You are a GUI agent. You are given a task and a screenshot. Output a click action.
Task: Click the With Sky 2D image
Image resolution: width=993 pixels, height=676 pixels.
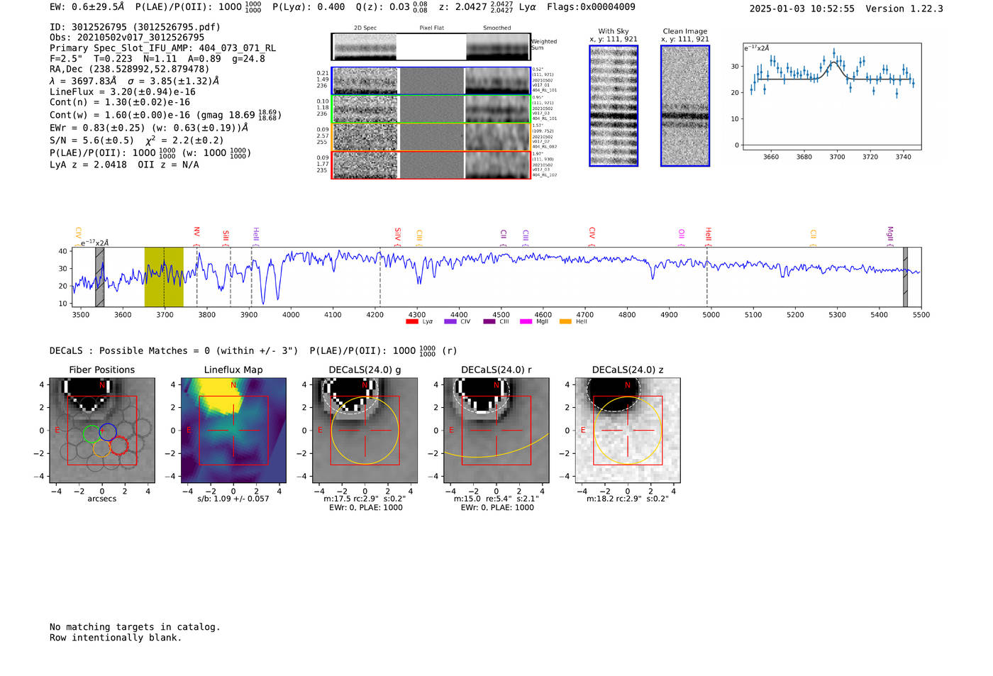tap(614, 106)
